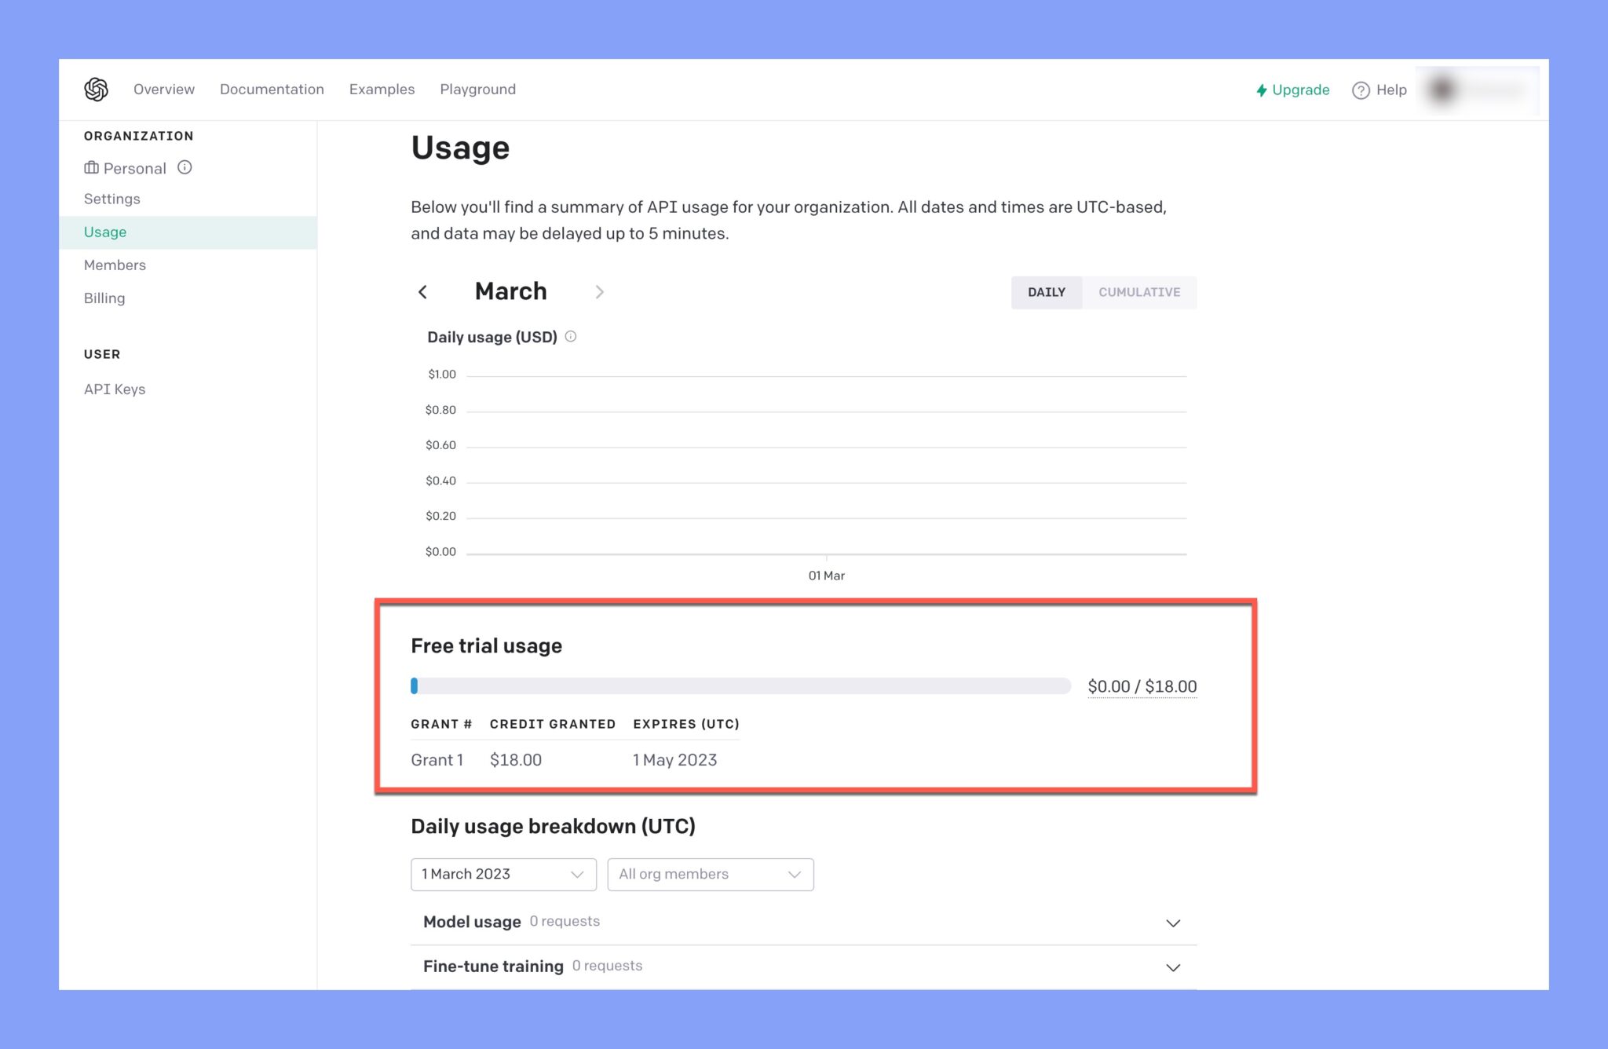Go to next month with right arrow
This screenshot has width=1608, height=1049.
[x=600, y=291]
